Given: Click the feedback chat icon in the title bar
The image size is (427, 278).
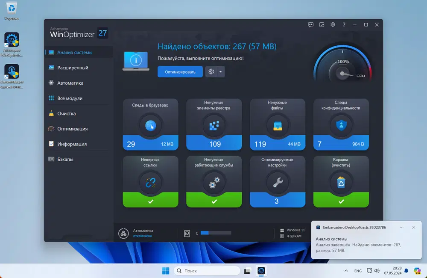Looking at the screenshot, I should [311, 24].
